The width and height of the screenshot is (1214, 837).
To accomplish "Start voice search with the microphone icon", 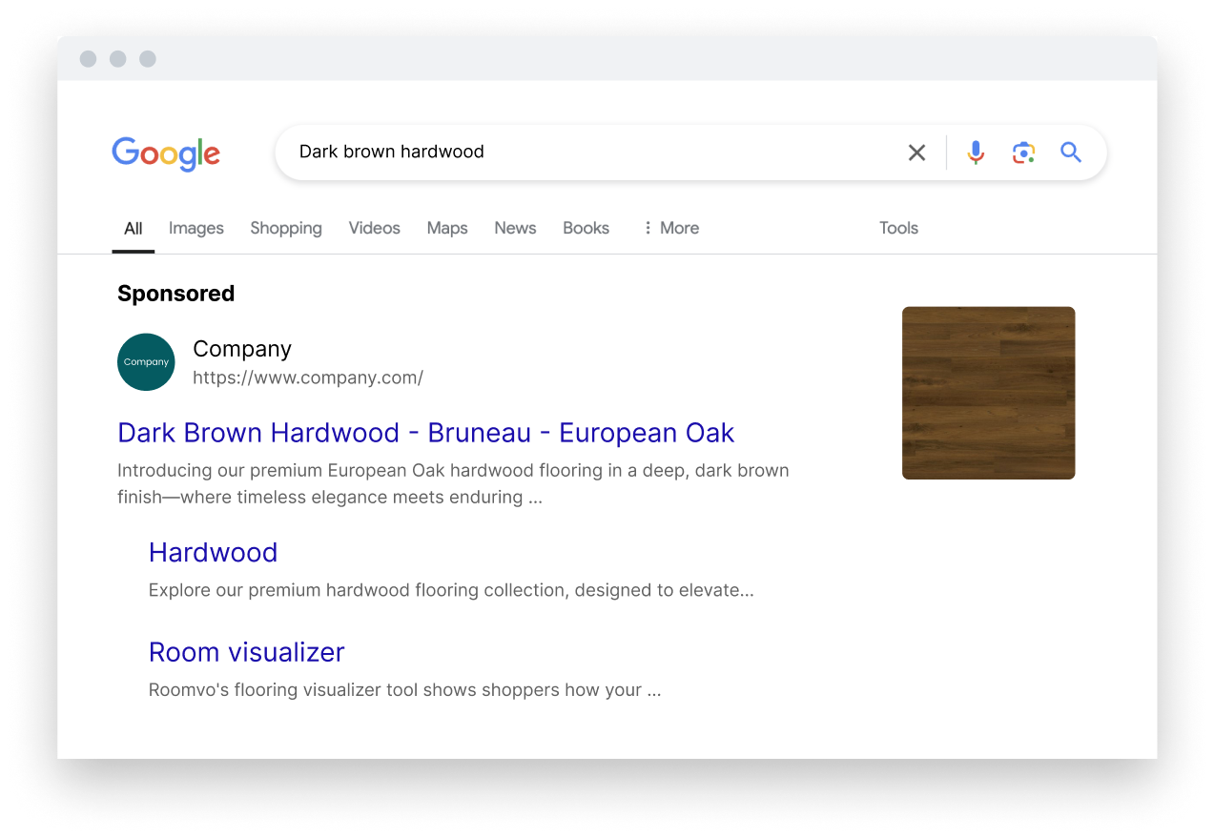I will click(975, 153).
